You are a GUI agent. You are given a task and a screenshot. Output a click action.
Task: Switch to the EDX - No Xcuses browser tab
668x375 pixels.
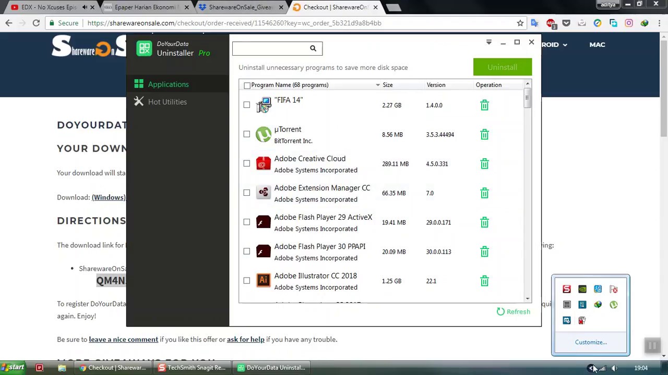tap(50, 7)
